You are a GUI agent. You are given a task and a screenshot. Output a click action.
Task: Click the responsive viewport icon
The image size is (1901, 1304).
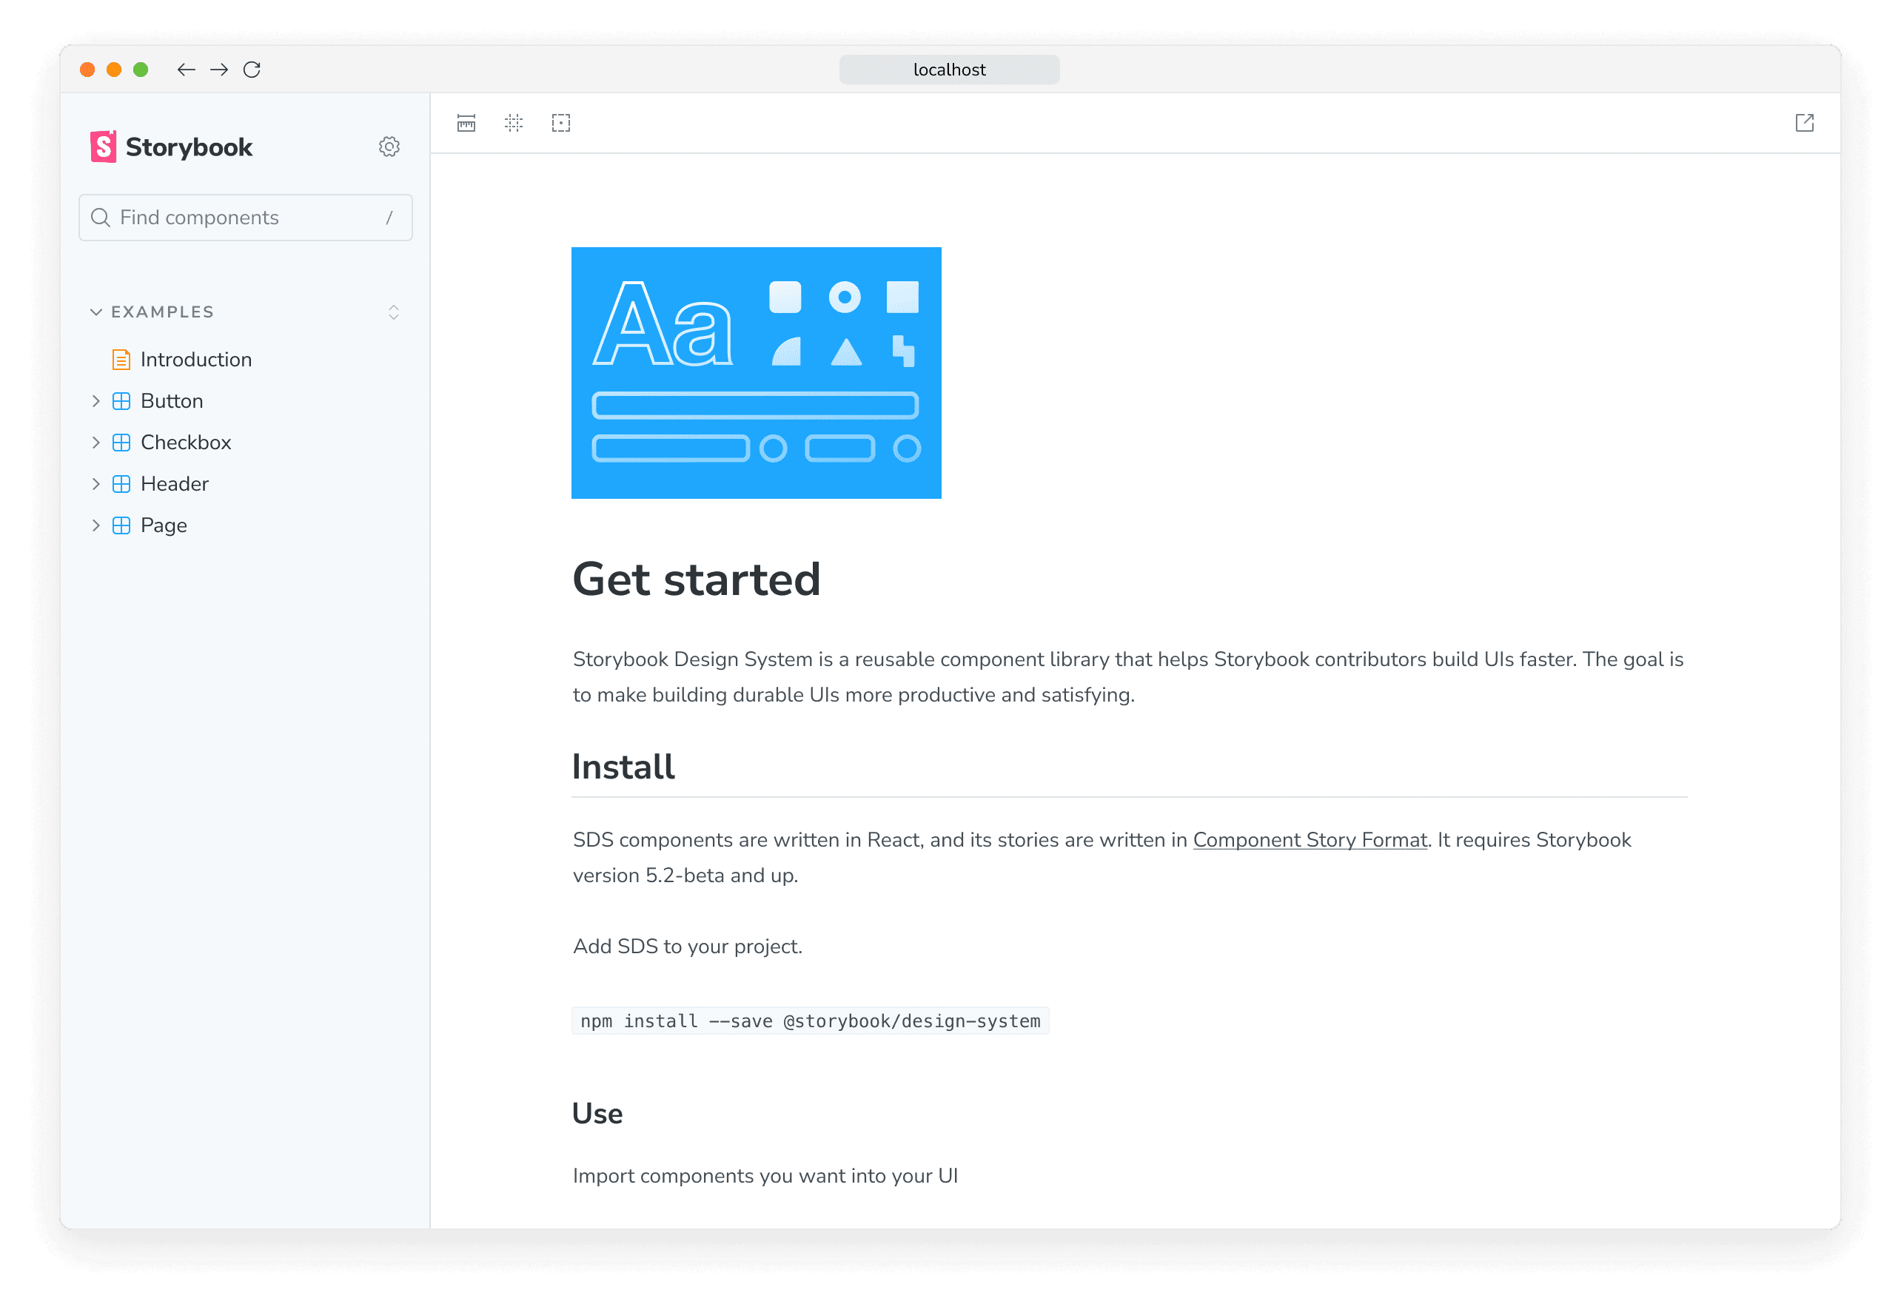(x=466, y=124)
